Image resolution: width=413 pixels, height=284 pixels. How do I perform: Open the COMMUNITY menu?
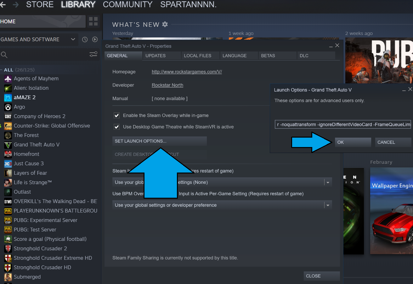point(128,5)
